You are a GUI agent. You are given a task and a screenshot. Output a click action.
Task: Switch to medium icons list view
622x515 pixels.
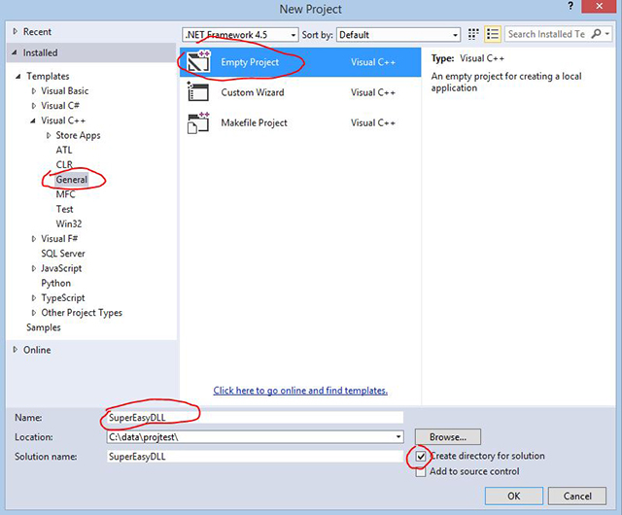coord(493,35)
